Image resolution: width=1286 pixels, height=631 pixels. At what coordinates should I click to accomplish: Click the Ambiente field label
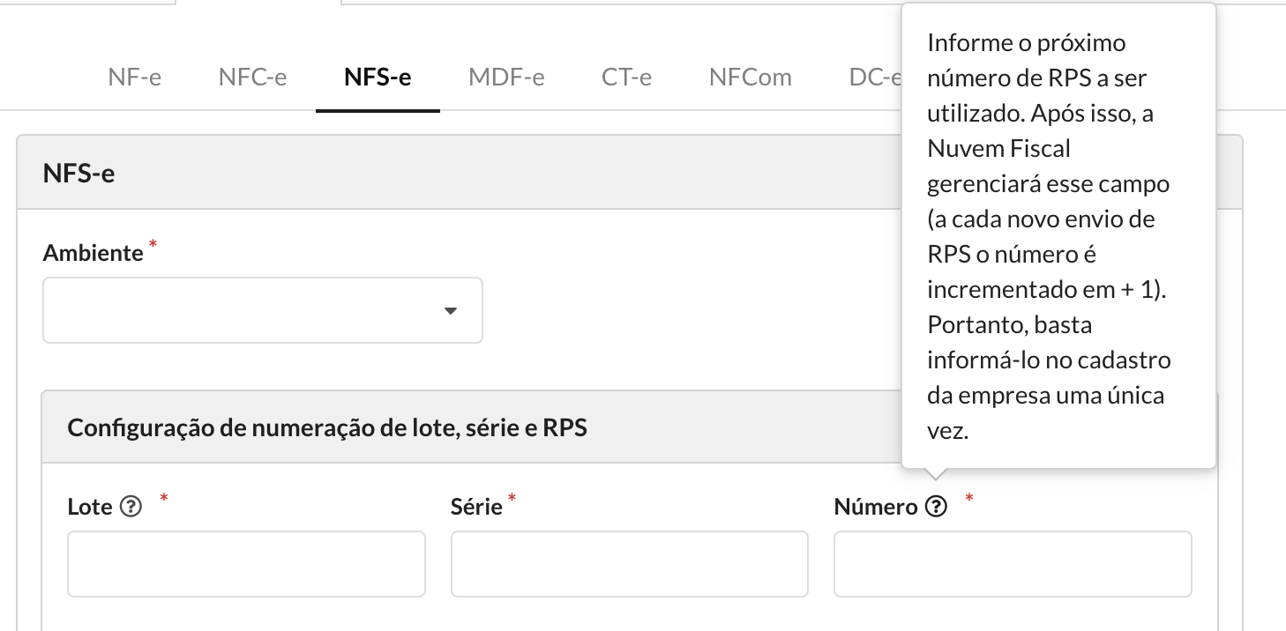(x=93, y=253)
